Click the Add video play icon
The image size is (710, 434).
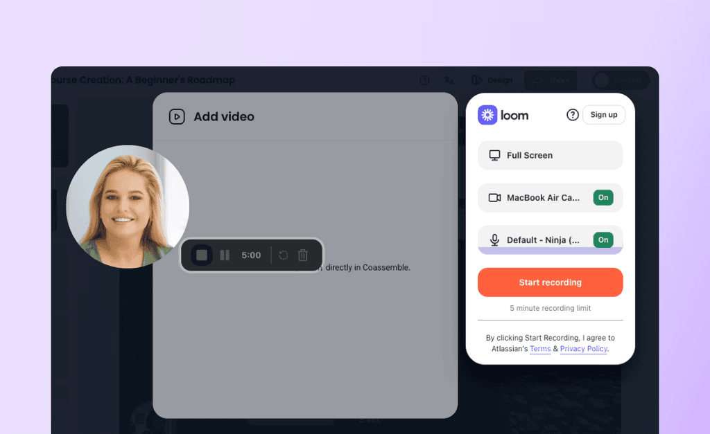(177, 116)
